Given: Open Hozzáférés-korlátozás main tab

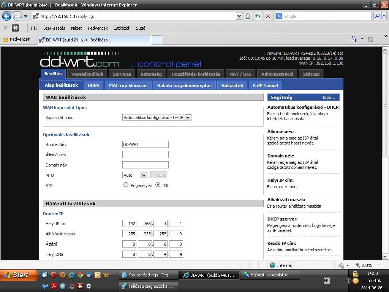Looking at the screenshot, I should click(196, 74).
